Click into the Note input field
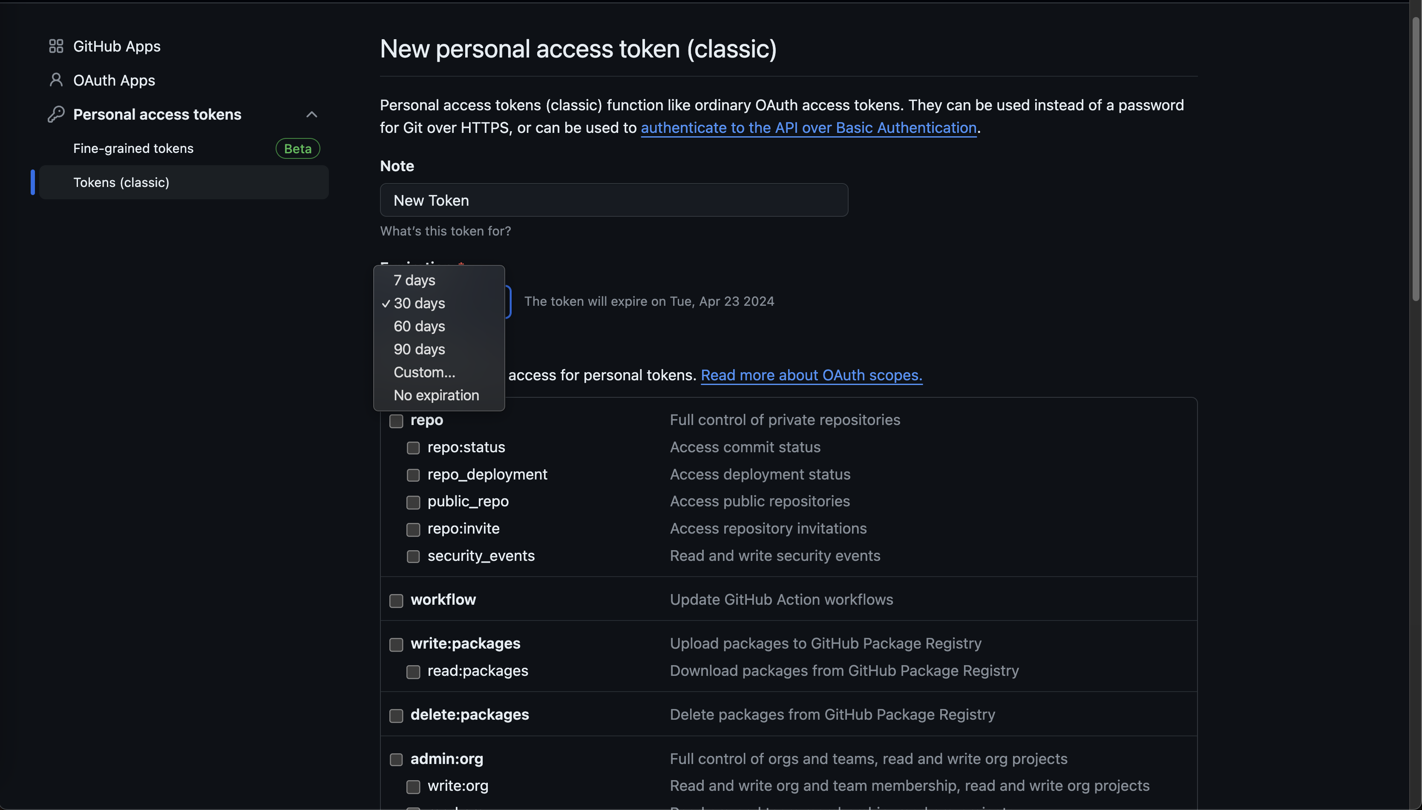The image size is (1422, 810). (613, 200)
